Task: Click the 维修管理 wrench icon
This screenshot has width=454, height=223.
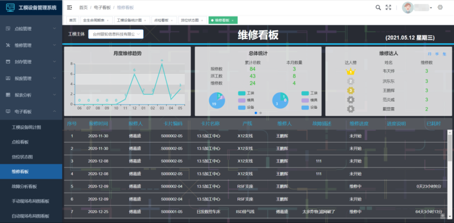Action: (8, 45)
